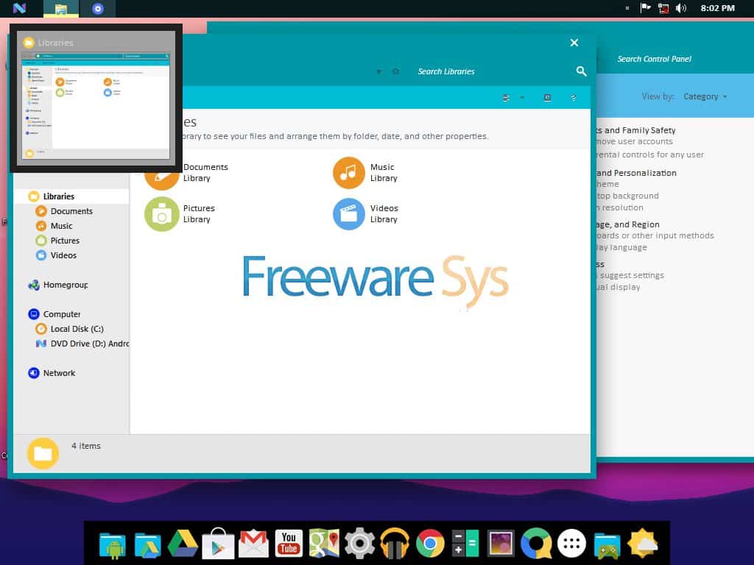This screenshot has width=754, height=565.
Task: Click the search magnifier in Libraries window
Action: point(581,71)
